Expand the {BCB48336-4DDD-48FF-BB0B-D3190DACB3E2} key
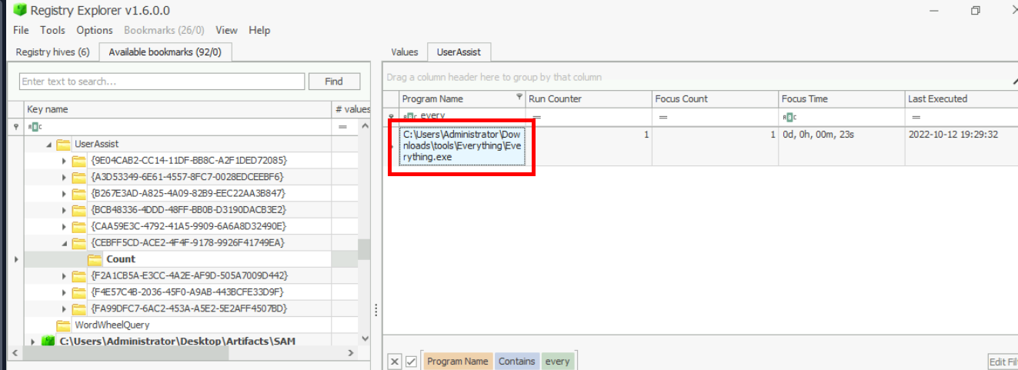Viewport: 1018px width, 370px height. click(x=64, y=209)
